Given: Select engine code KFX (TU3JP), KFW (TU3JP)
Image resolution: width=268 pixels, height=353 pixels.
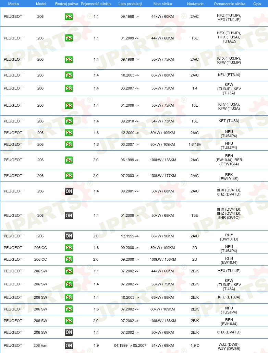Looking at the screenshot, I should (229, 60).
